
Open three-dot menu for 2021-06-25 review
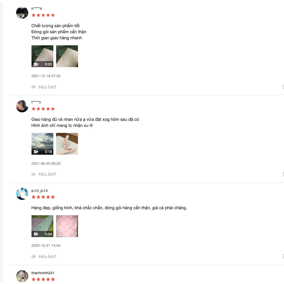click(x=283, y=174)
